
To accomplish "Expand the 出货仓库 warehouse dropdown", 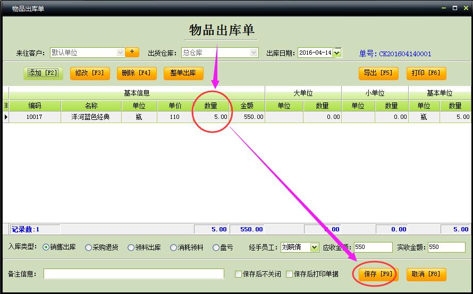I will 254,53.
